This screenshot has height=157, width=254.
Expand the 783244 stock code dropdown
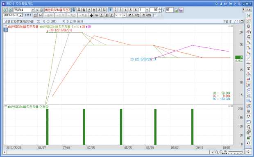click(33, 10)
